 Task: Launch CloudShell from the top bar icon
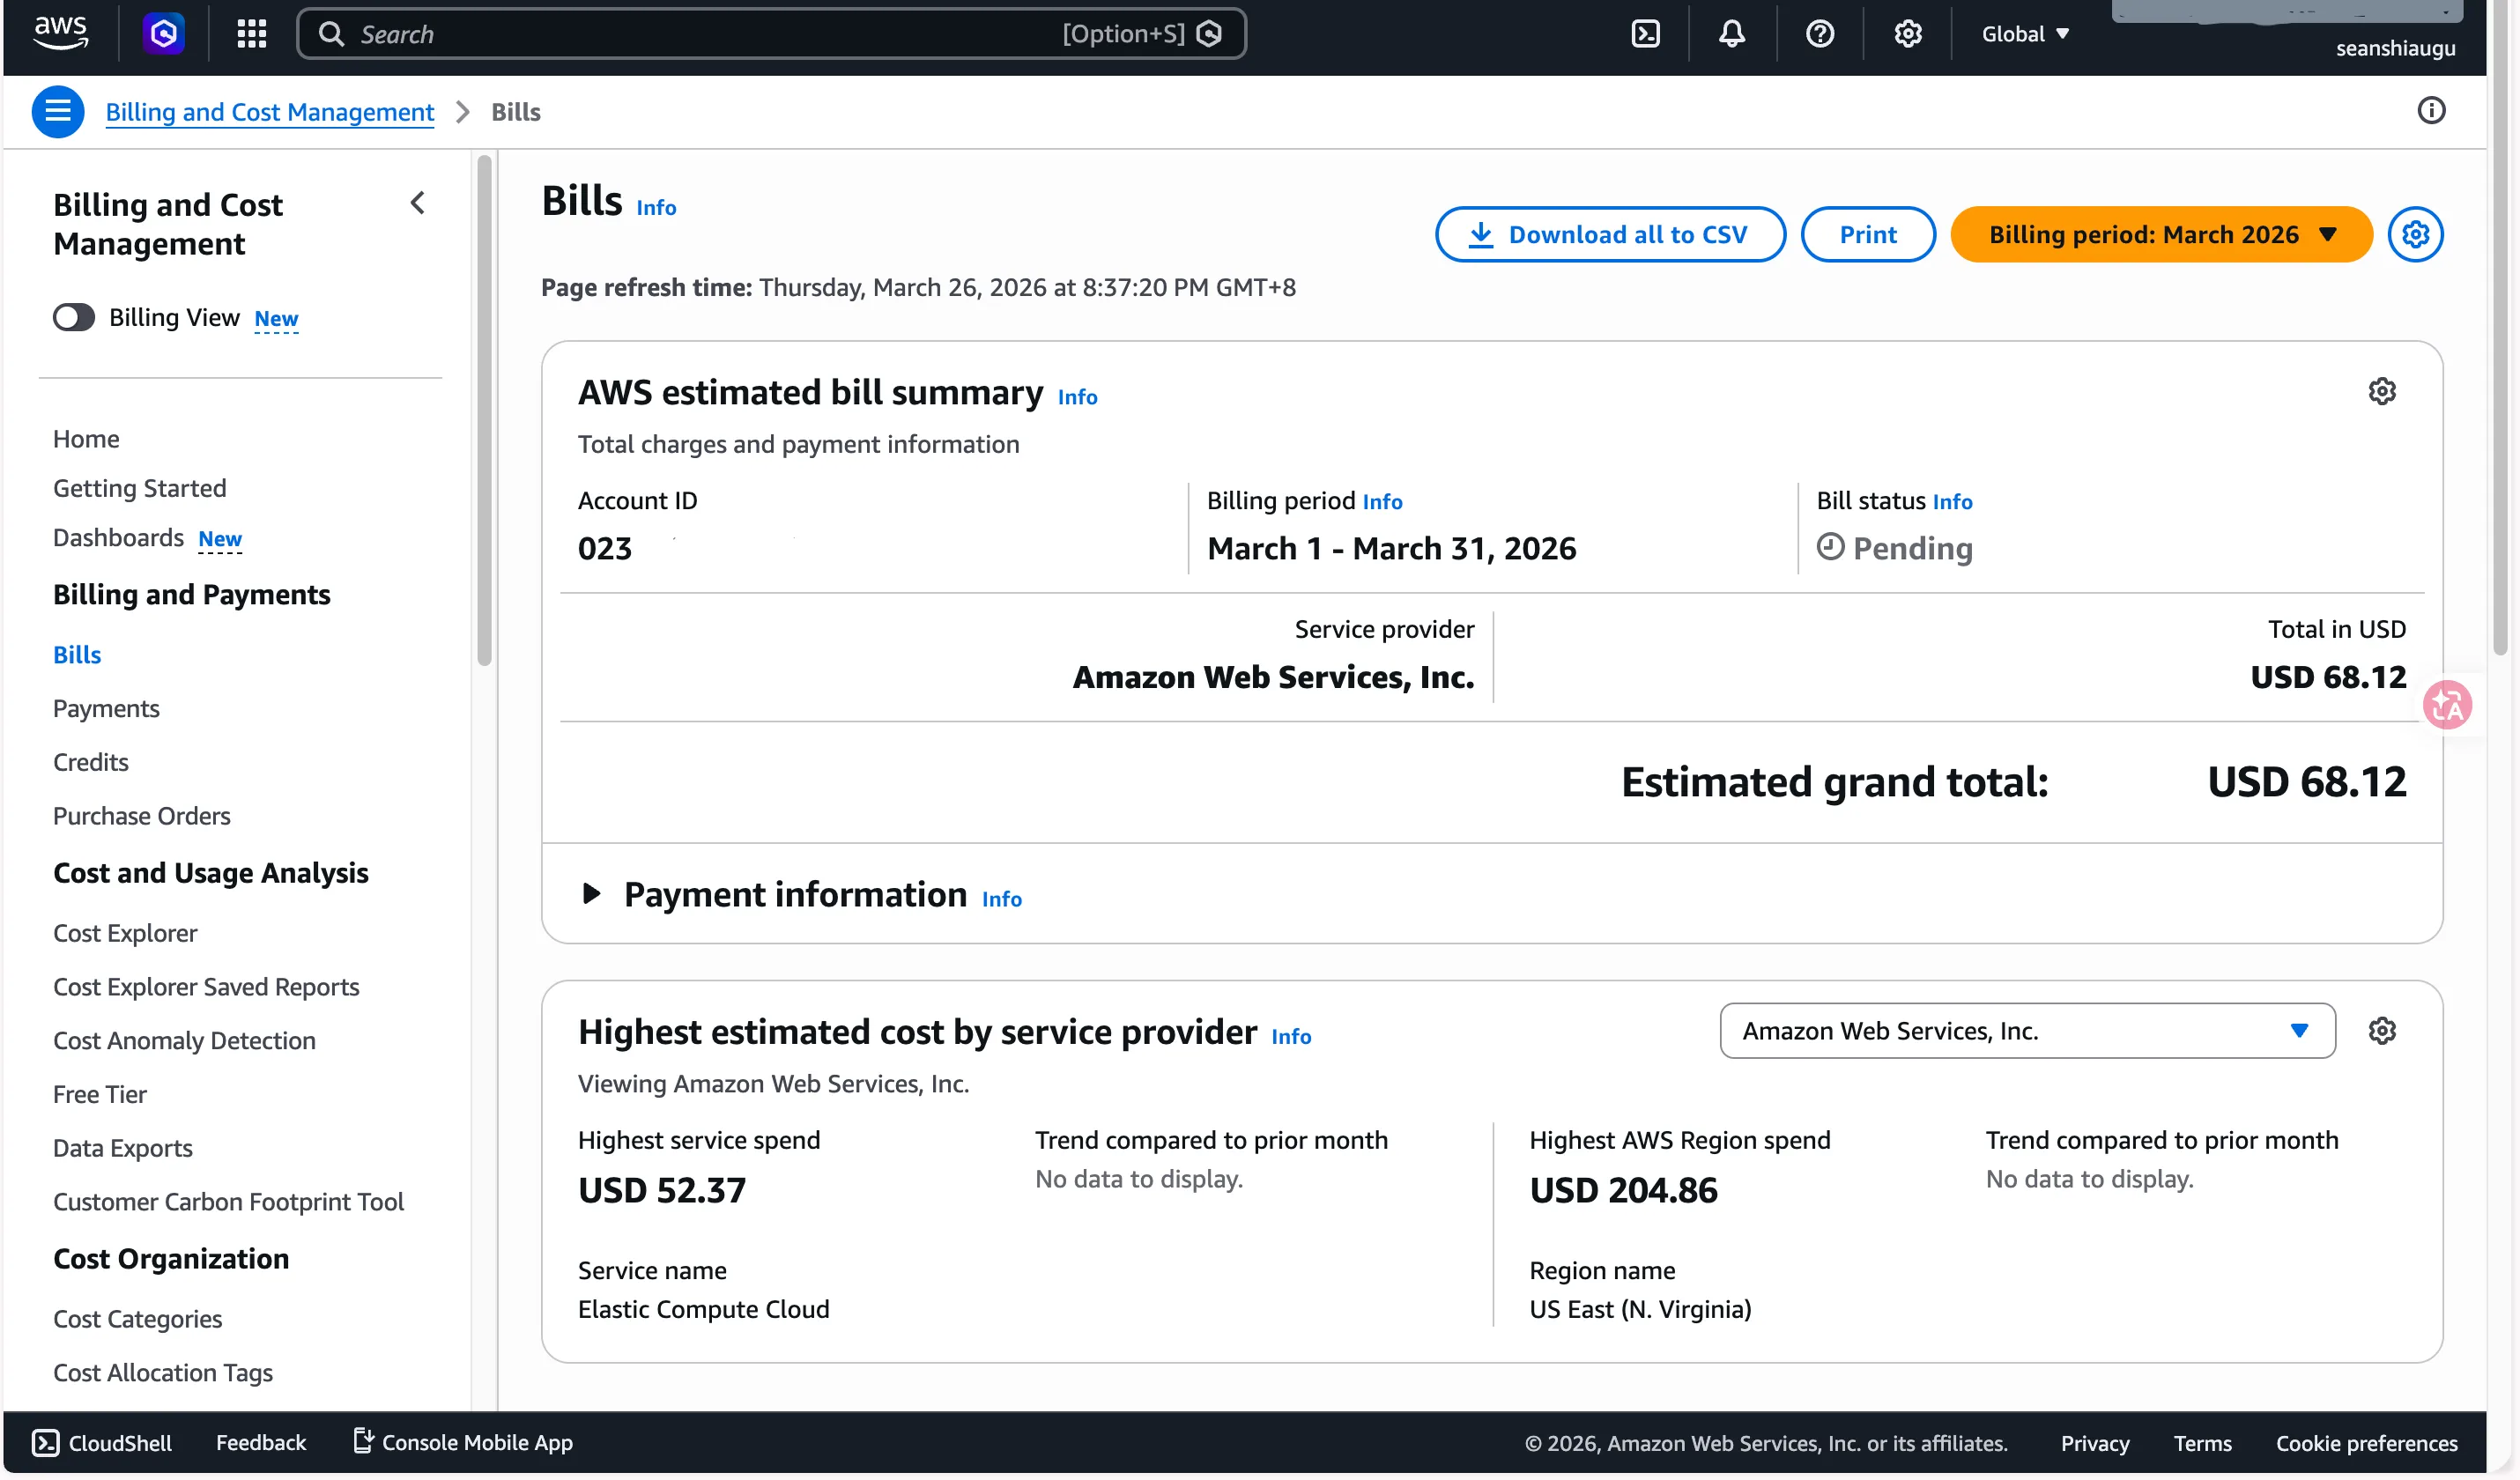pos(1646,34)
